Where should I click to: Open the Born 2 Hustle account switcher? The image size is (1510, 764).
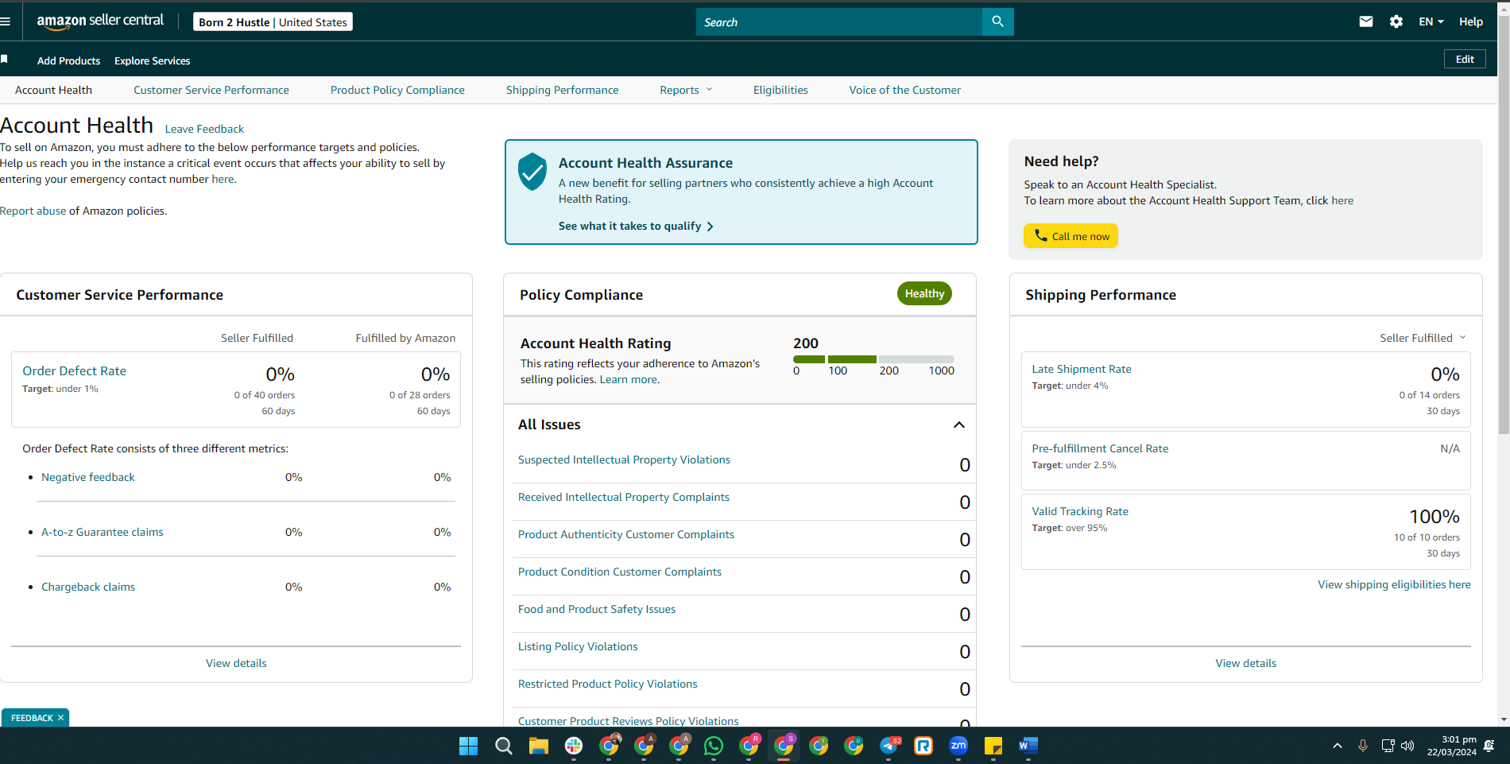tap(273, 22)
